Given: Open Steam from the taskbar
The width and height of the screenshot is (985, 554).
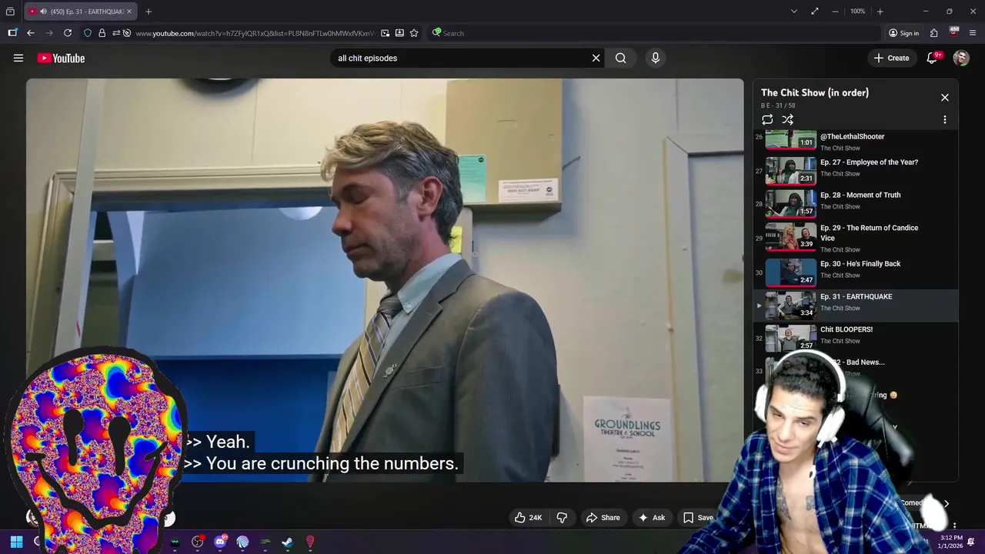Looking at the screenshot, I should point(287,542).
